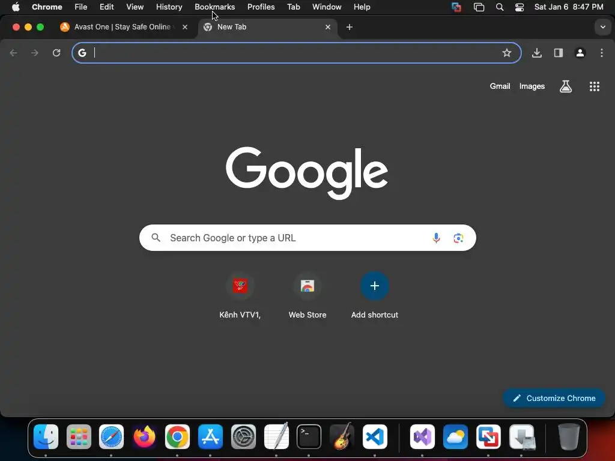615x461 pixels.
Task: Open Spotlight search in the menu bar
Action: pyautogui.click(x=500, y=7)
